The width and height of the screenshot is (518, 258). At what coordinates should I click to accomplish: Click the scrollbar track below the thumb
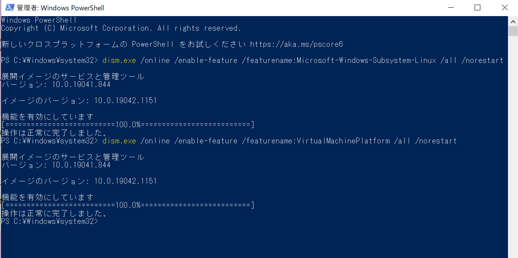[x=513, y=134]
